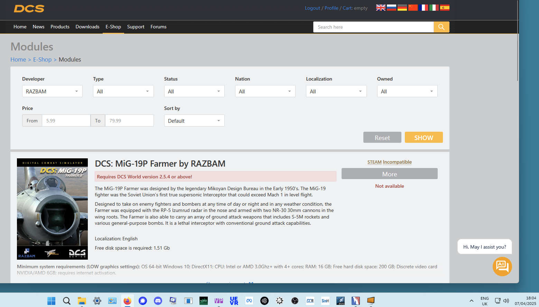Switch site language with the Russian flag
This screenshot has width=539, height=307.
pyautogui.click(x=391, y=8)
